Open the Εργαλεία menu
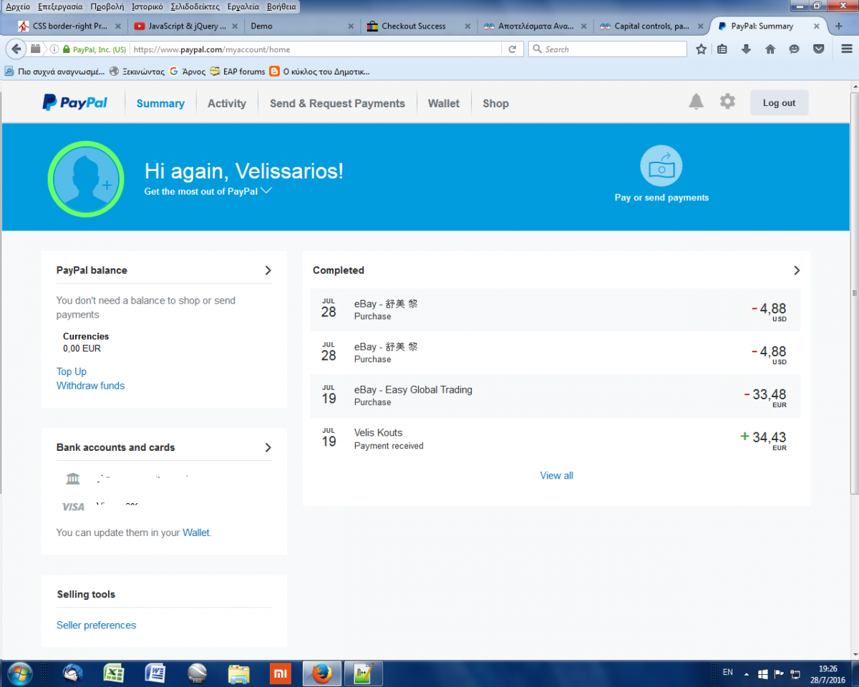859x687 pixels. (244, 6)
